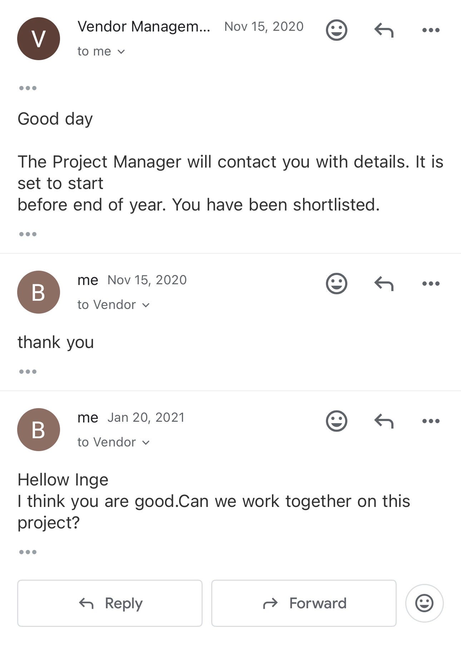Expand 'to Vendor' details on Nov 15 message
This screenshot has width=461, height=672.
(114, 305)
